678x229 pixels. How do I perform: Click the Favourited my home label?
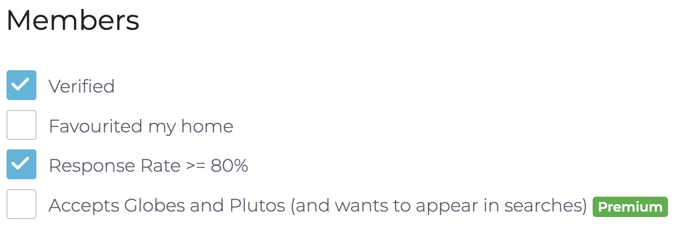(141, 126)
